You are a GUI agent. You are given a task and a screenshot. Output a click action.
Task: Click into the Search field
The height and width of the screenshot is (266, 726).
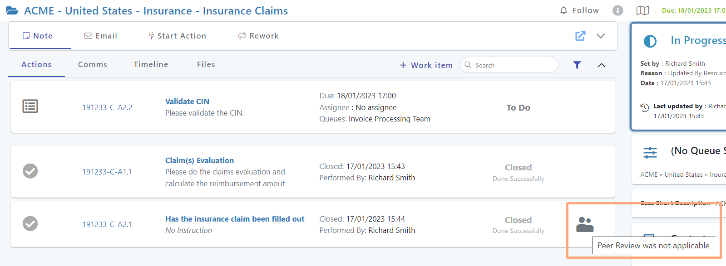(x=513, y=65)
